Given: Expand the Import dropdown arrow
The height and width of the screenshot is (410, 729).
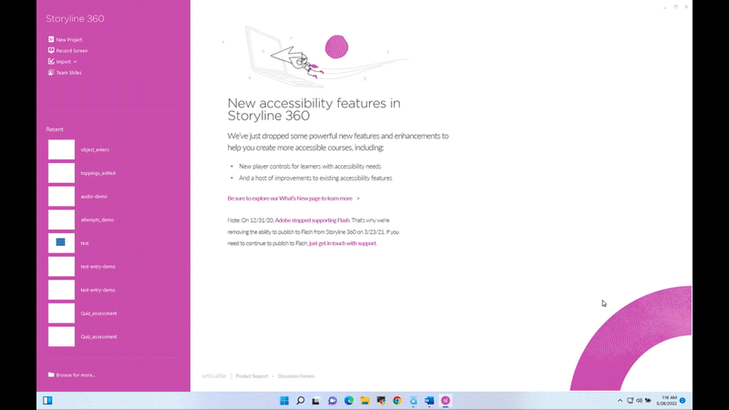Looking at the screenshot, I should tap(76, 62).
